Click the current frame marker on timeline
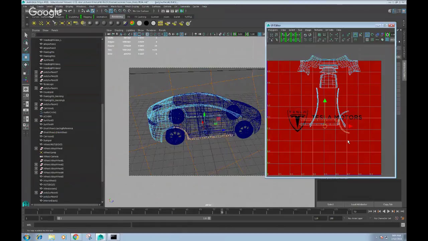This screenshot has height=241, width=428. (222, 211)
